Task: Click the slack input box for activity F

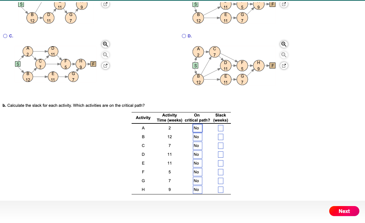Action: click(220, 172)
